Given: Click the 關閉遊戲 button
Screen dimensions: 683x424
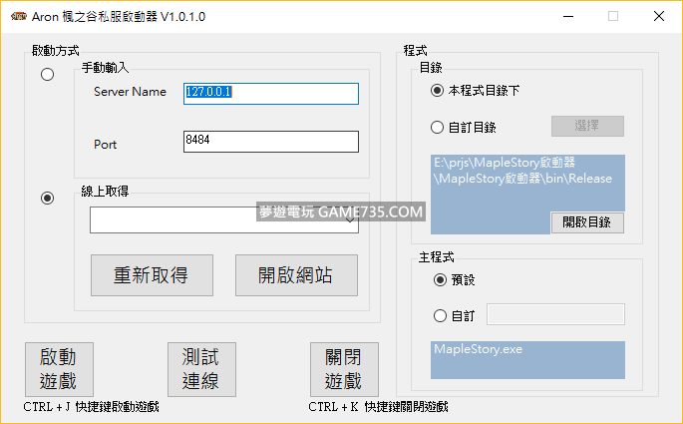Looking at the screenshot, I should pos(343,369).
